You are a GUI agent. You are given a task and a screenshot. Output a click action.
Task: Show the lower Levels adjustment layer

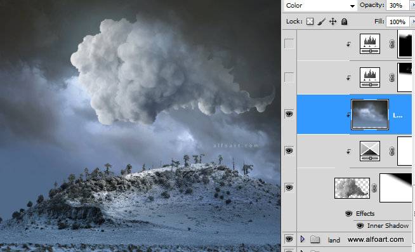pyautogui.click(x=289, y=77)
